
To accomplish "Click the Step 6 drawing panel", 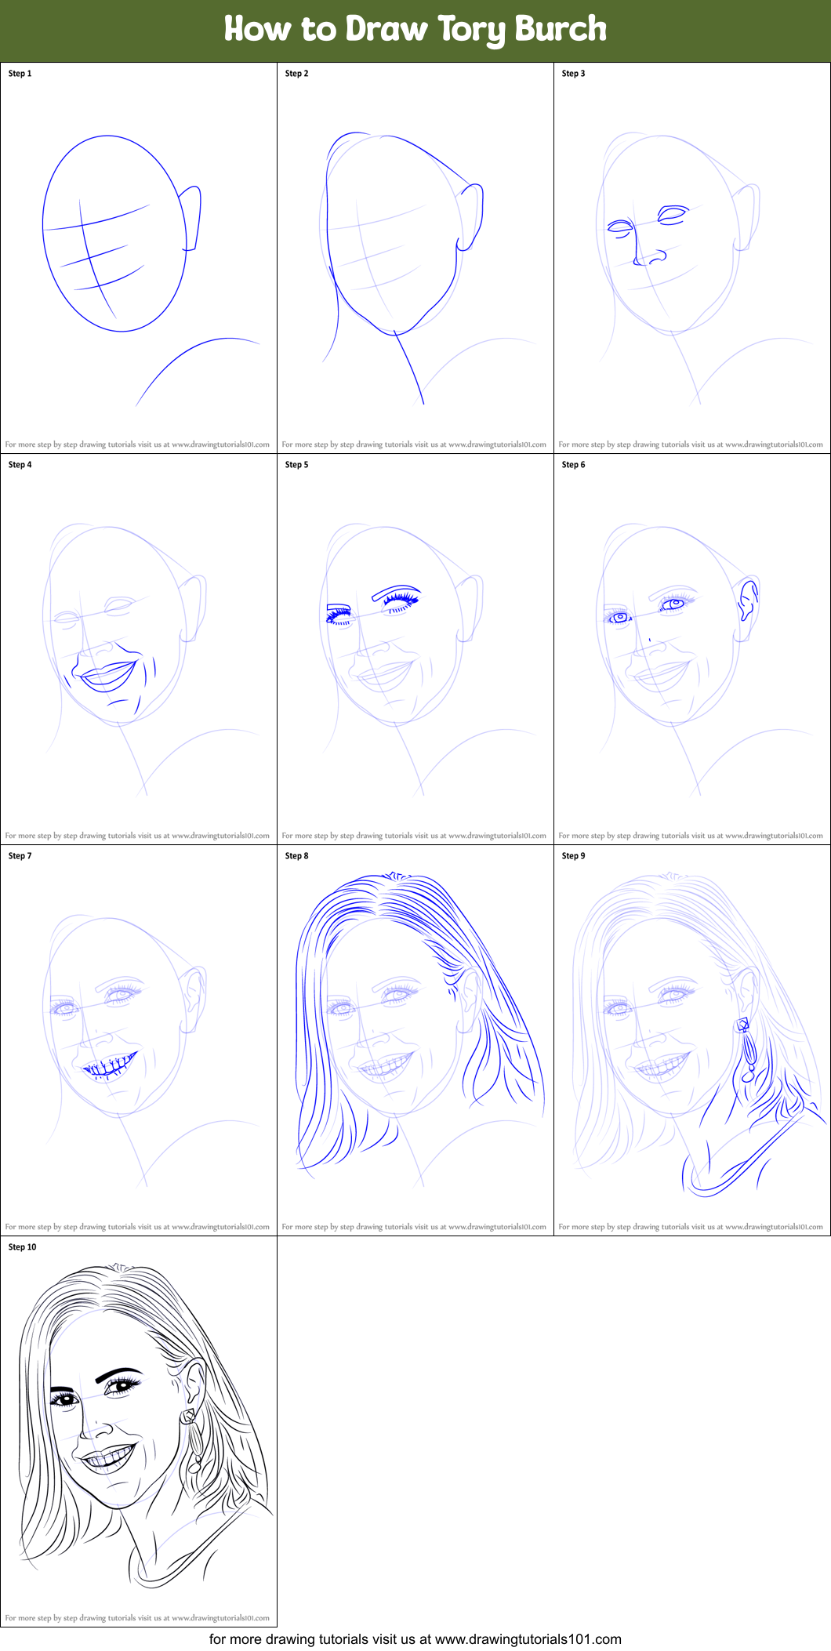I will (x=692, y=649).
